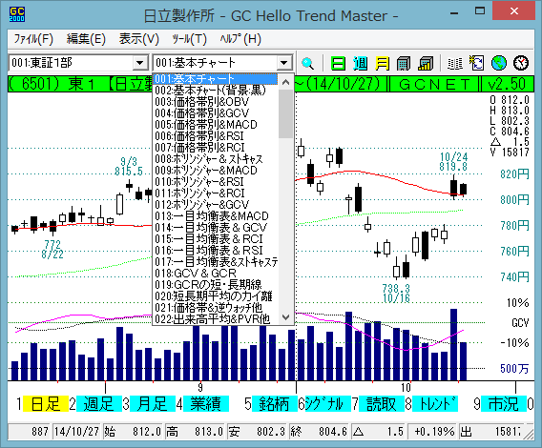Image resolution: width=542 pixels, height=448 pixels.
Task: Click the magnifying glass search icon
Action: [x=307, y=63]
